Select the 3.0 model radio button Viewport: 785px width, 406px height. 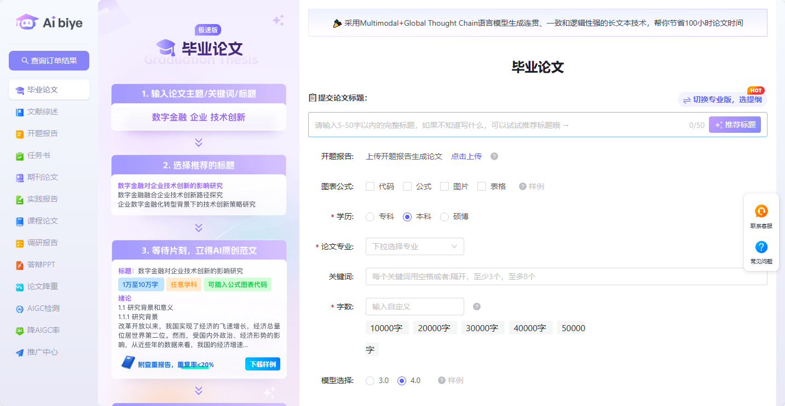point(370,380)
